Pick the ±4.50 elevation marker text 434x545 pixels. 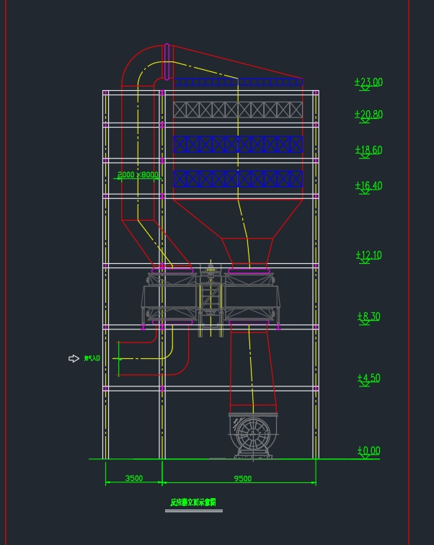point(368,378)
